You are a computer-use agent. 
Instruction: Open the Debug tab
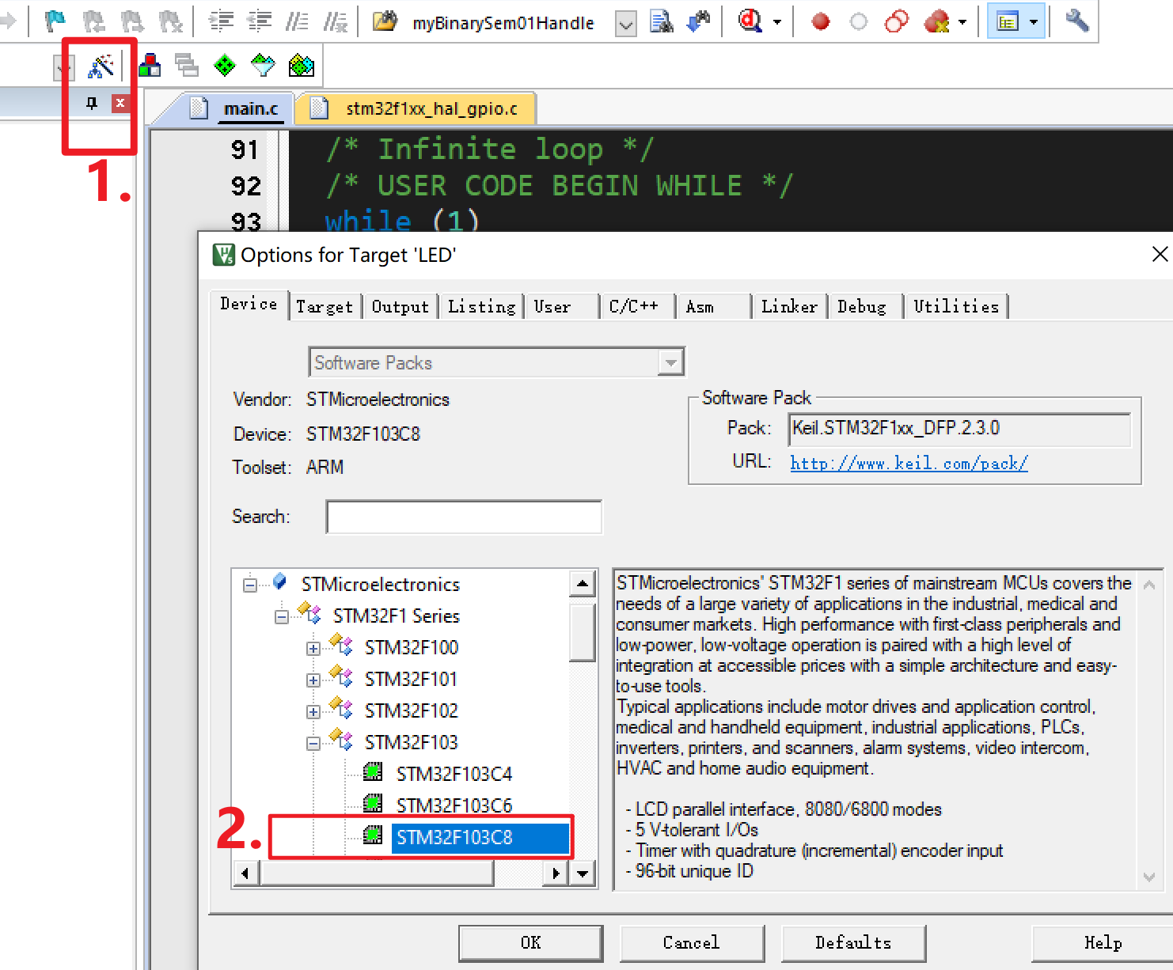point(864,307)
